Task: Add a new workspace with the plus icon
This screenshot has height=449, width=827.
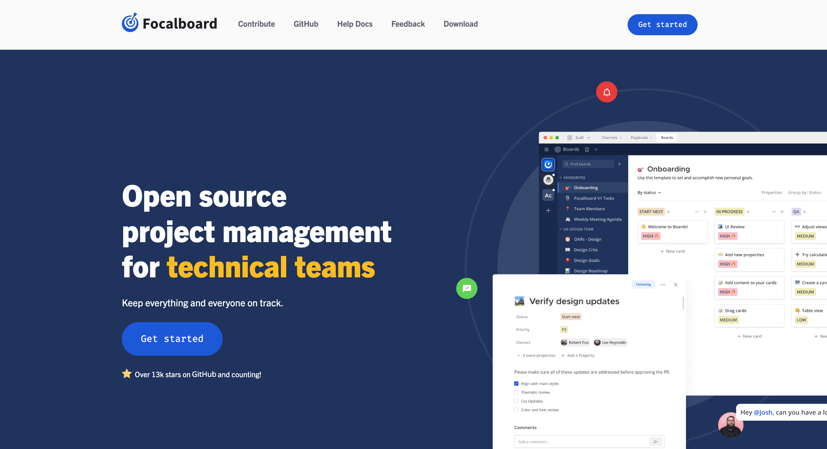Action: pos(548,210)
